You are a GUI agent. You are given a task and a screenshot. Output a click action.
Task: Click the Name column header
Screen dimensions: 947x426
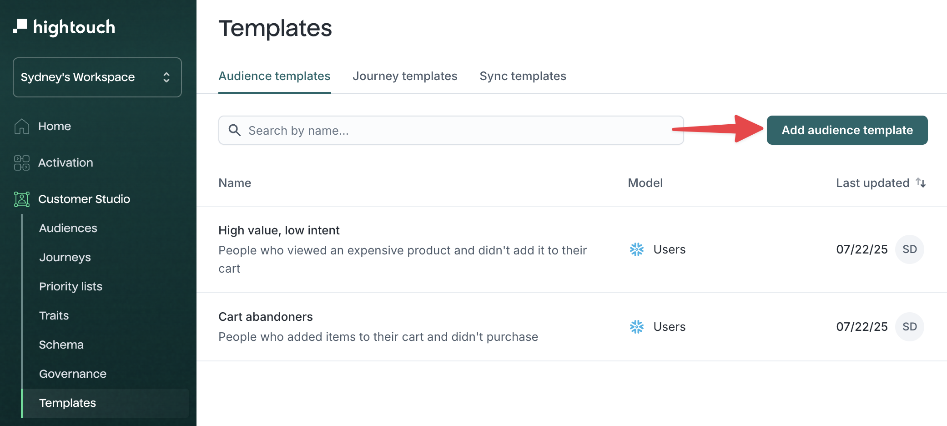point(235,183)
